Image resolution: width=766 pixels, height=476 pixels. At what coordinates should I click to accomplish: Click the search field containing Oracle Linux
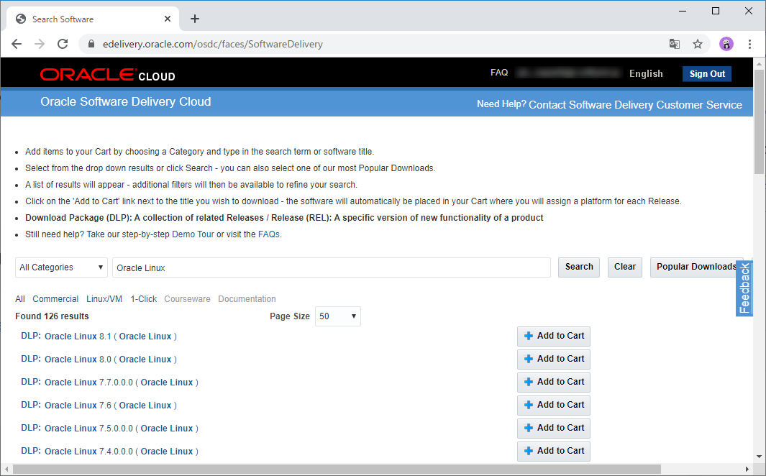coord(332,267)
